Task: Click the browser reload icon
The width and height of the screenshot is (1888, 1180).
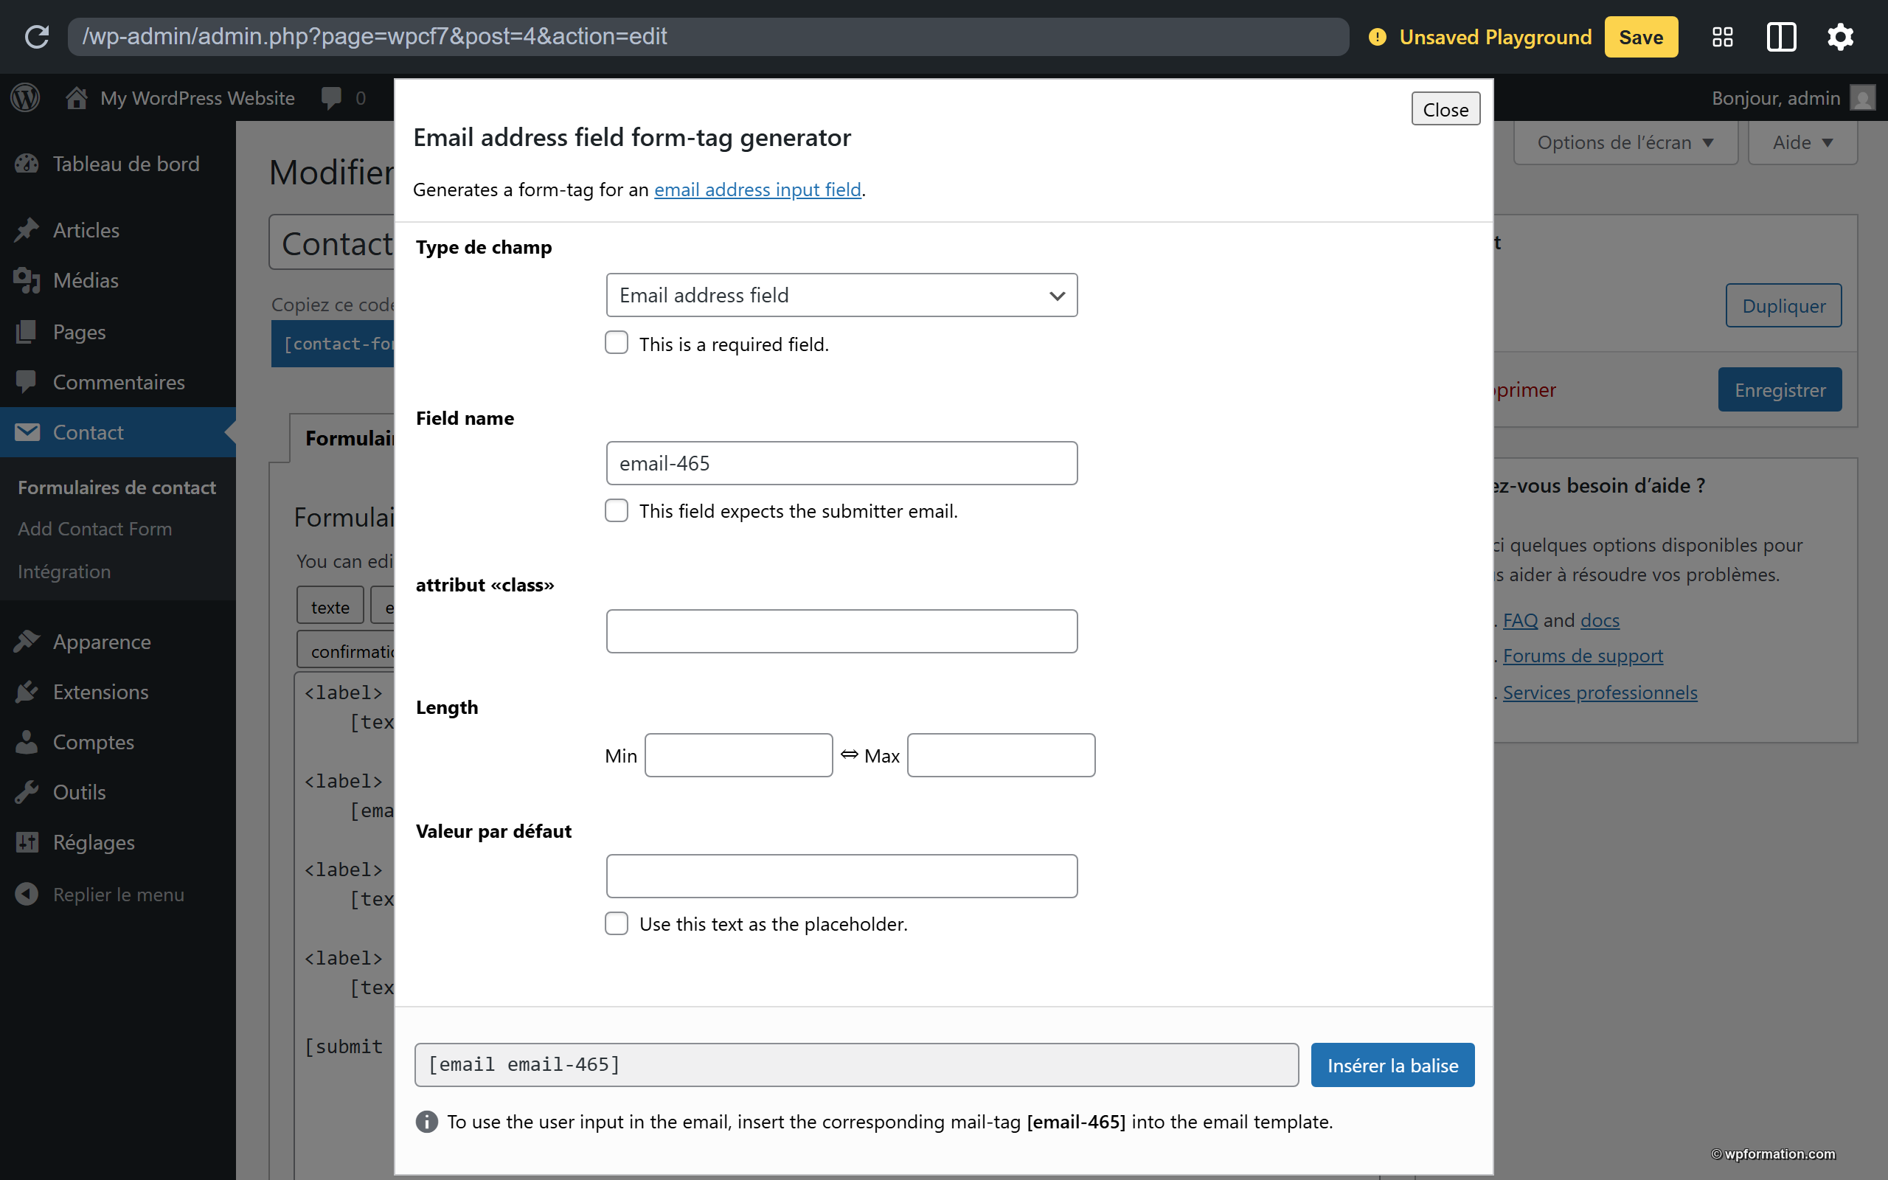Action: (x=37, y=37)
